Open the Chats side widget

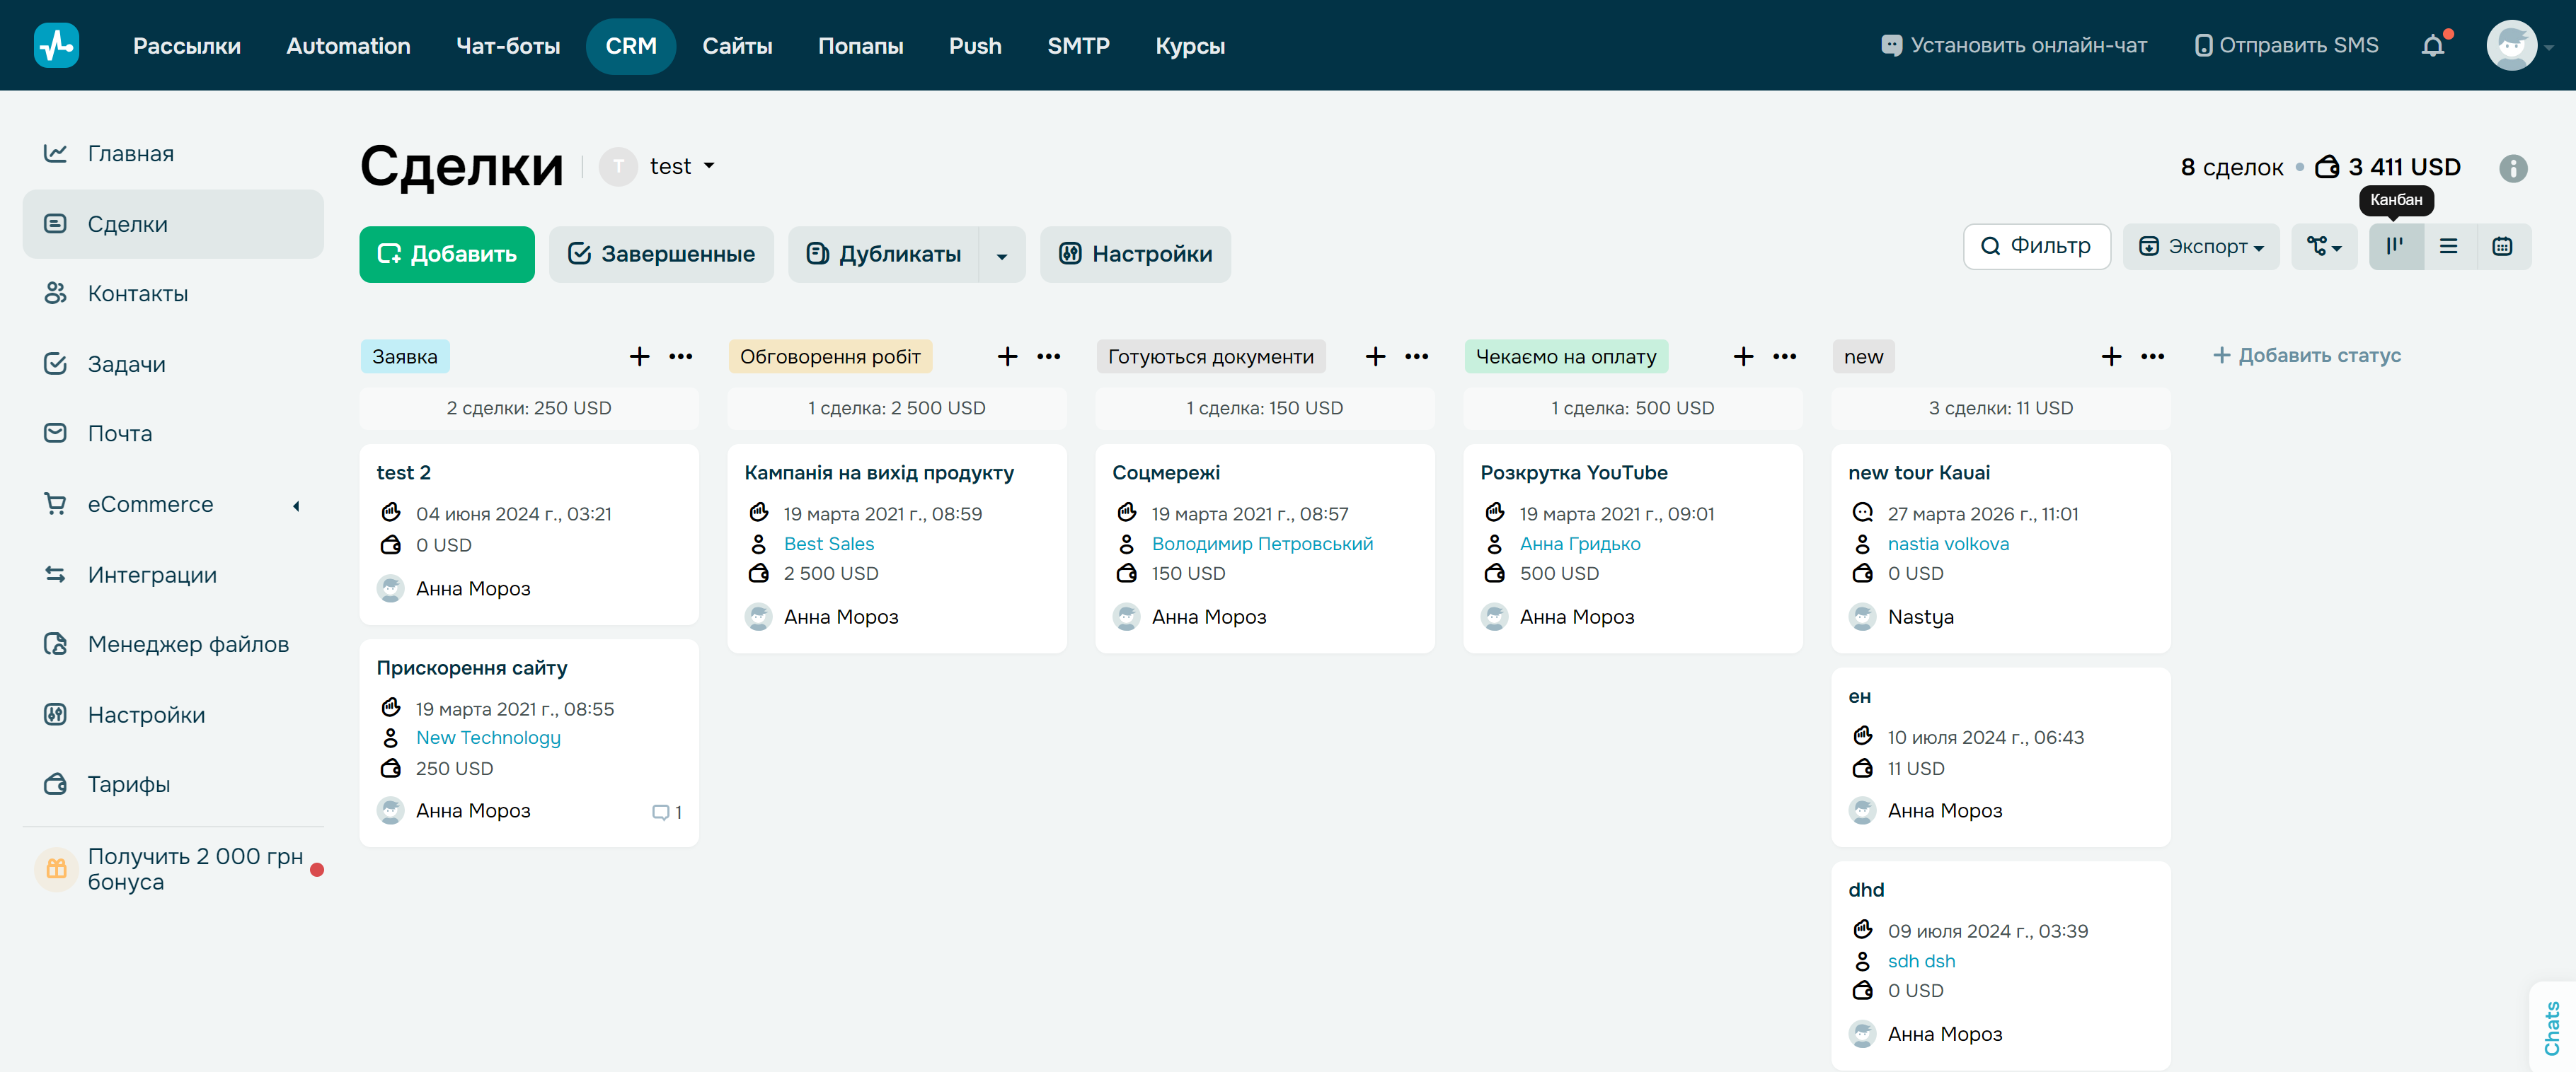2553,1027
